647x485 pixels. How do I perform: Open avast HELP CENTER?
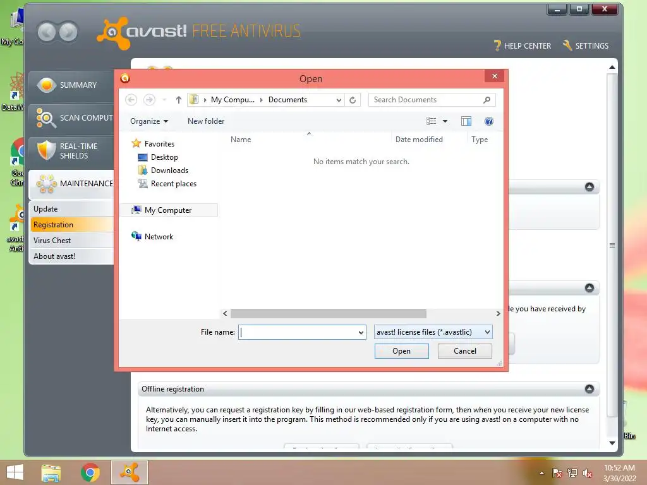pyautogui.click(x=523, y=45)
